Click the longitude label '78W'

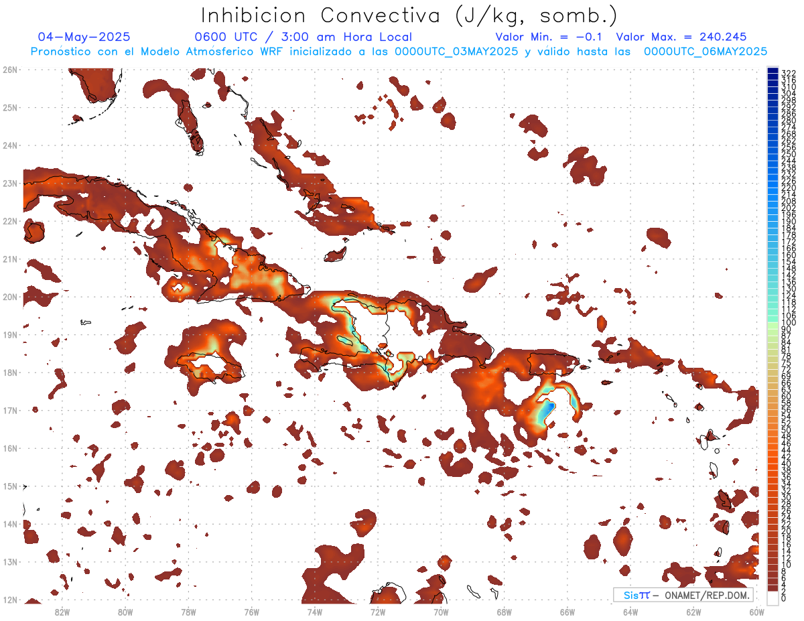[188, 612]
